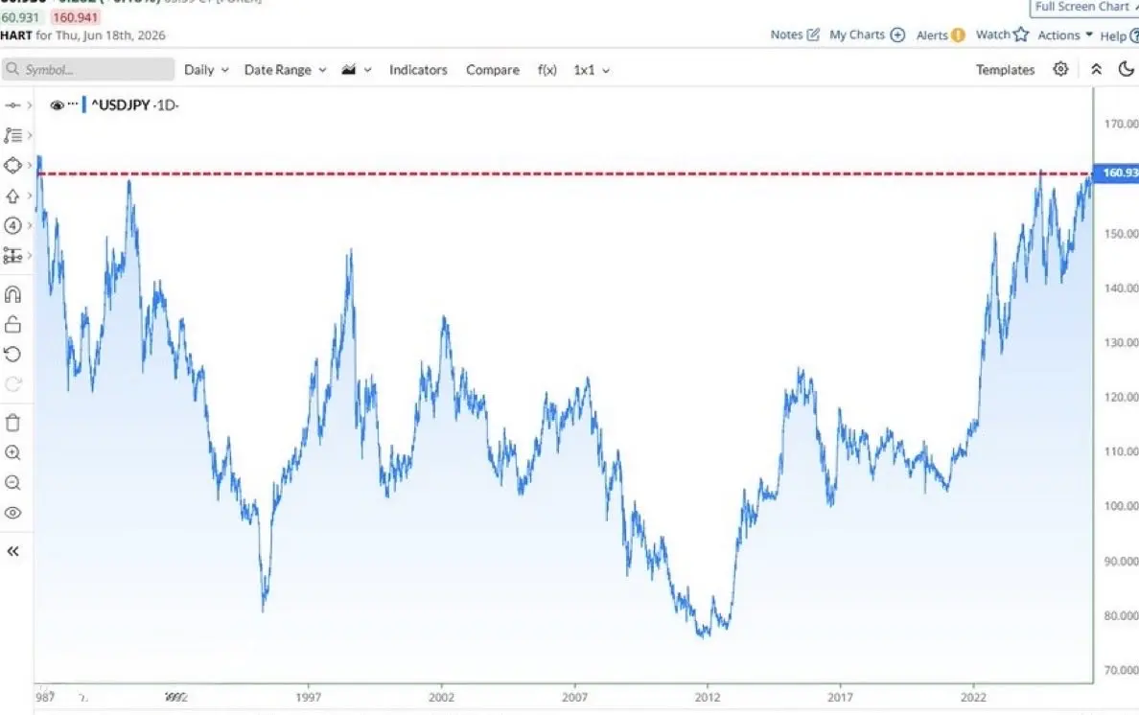1139x715 pixels.
Task: Select the Fibonacci annotation list tool
Action: [12, 135]
